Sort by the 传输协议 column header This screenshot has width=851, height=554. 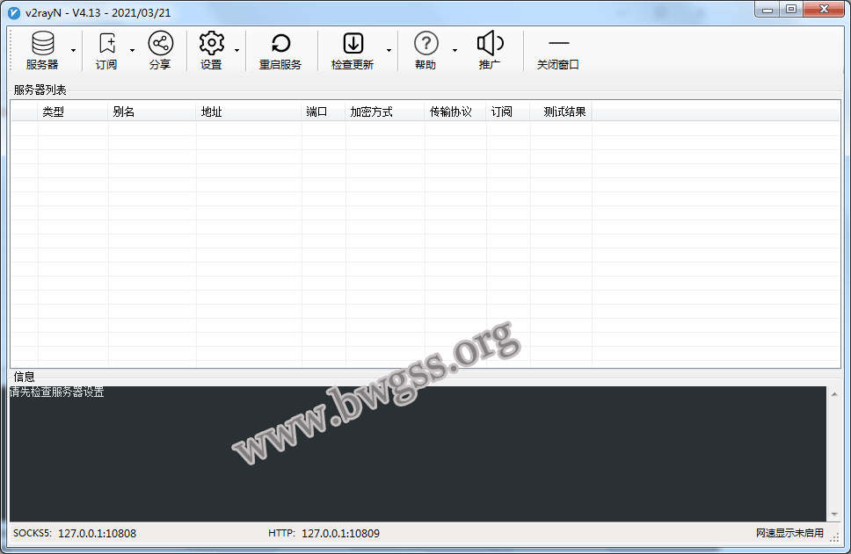click(x=456, y=112)
